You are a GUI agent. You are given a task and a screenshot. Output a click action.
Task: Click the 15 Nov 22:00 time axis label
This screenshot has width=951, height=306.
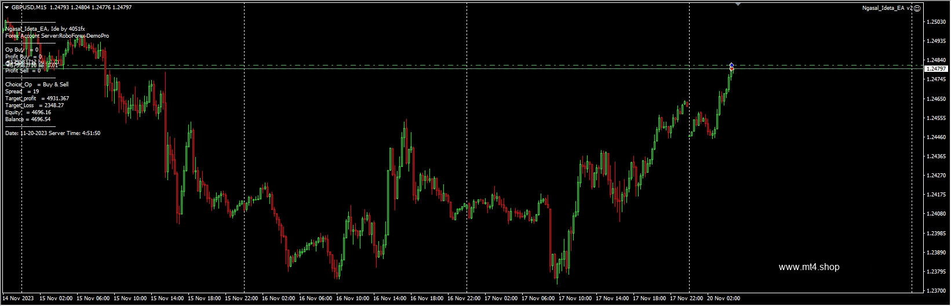pos(243,298)
